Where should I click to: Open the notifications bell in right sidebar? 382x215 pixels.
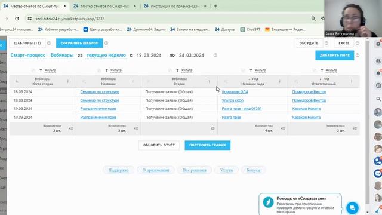(378, 73)
